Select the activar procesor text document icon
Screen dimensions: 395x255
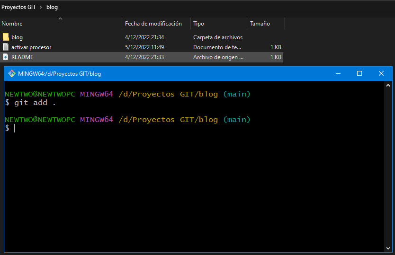pos(6,47)
